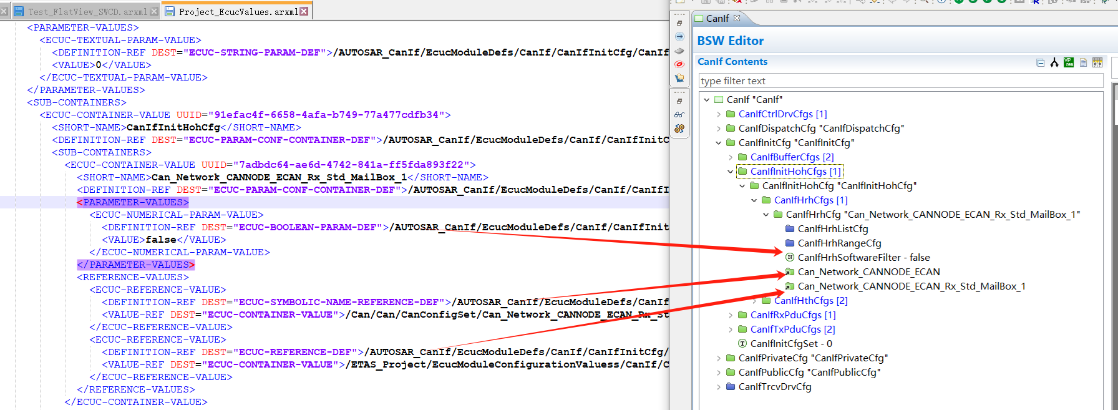Select CanIfHrhSoftwareFilter - false item
This screenshot has width=1118, height=410.
pyautogui.click(x=863, y=257)
